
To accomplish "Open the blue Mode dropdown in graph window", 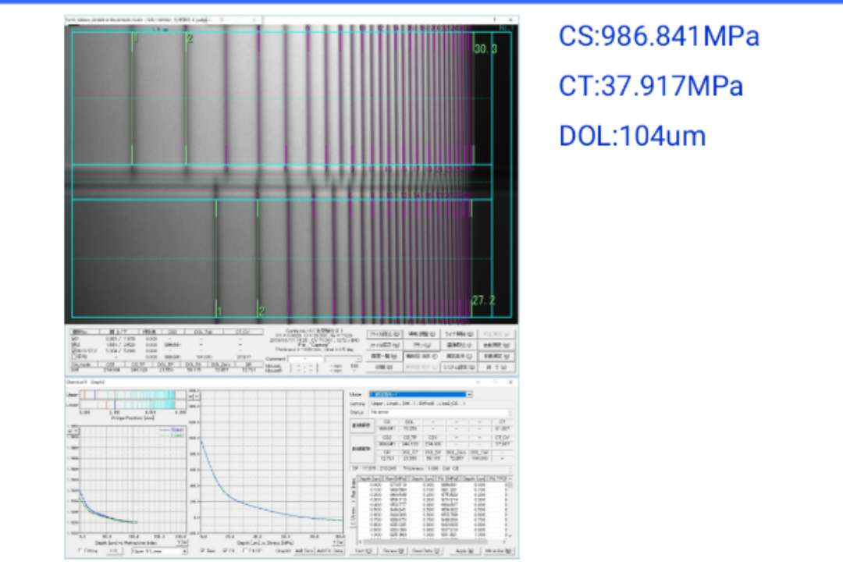I will pos(421,395).
